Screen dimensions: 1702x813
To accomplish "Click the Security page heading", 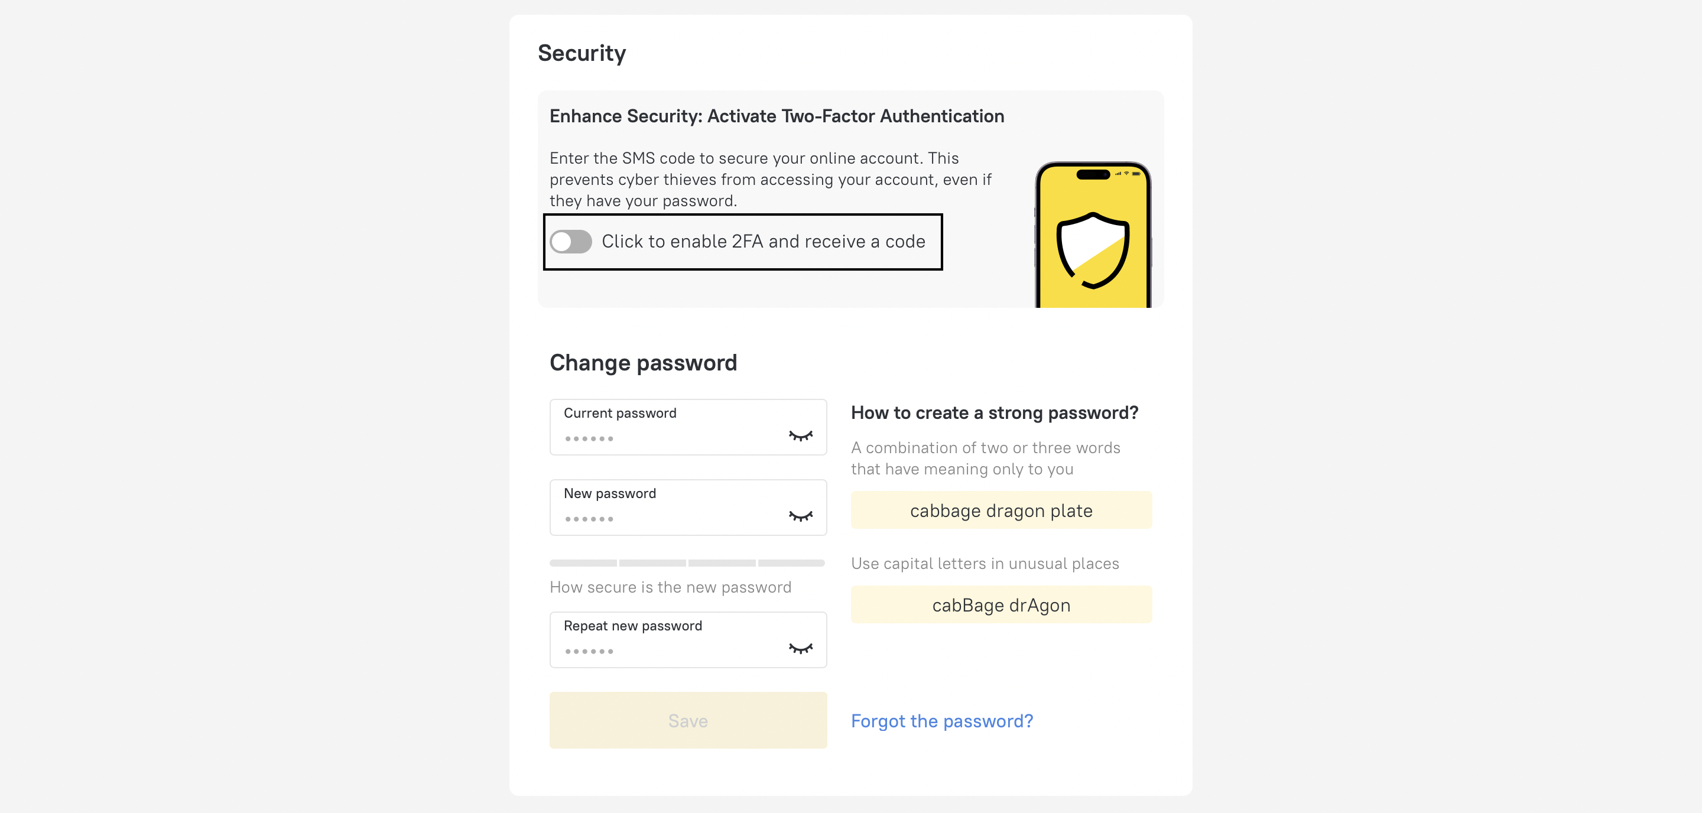I will coord(582,53).
